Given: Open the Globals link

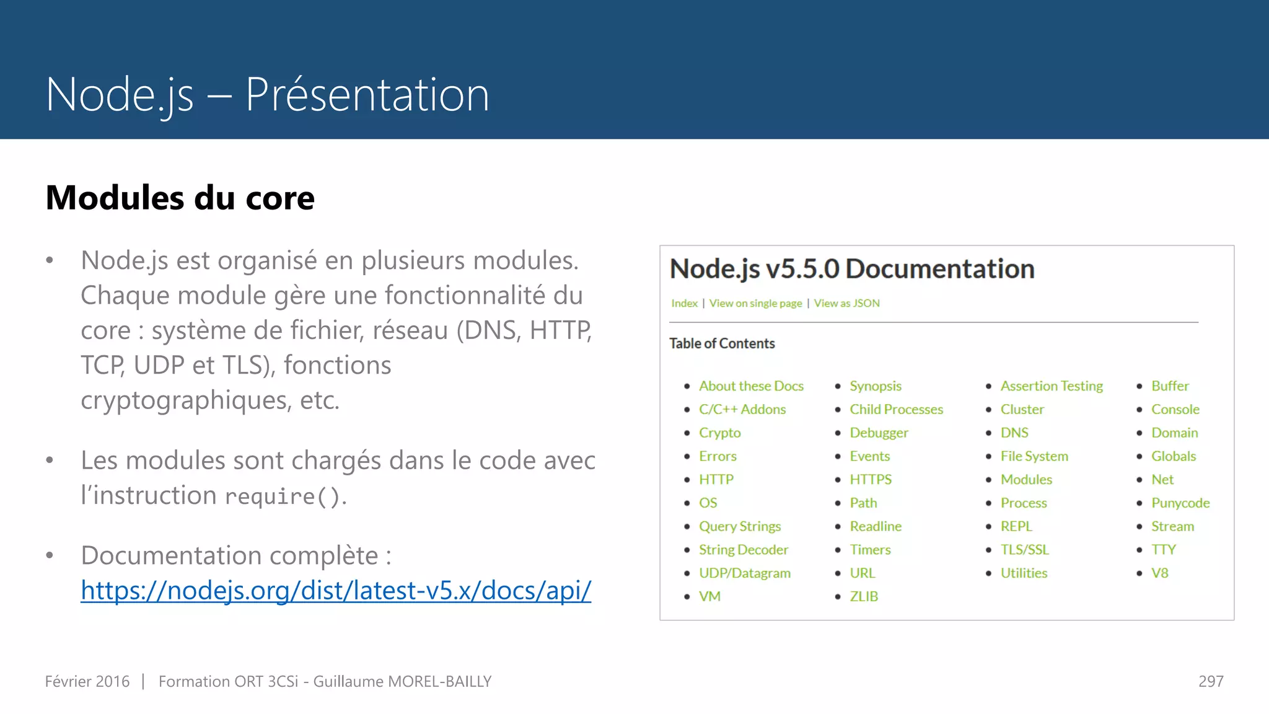Looking at the screenshot, I should coord(1174,456).
